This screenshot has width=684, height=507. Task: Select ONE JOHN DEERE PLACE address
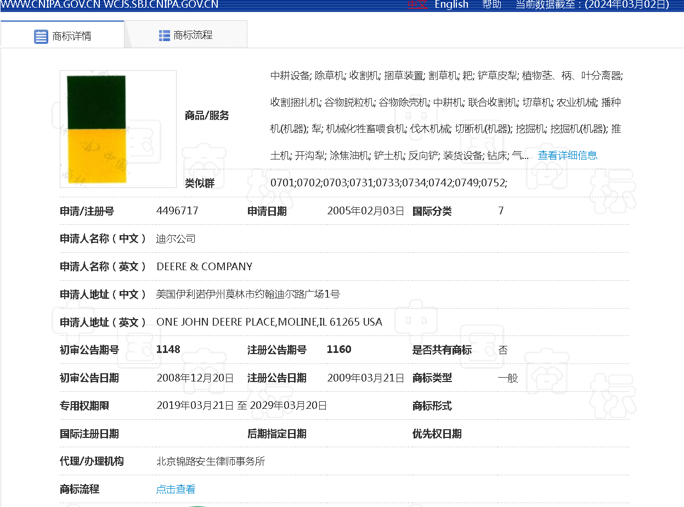point(269,322)
